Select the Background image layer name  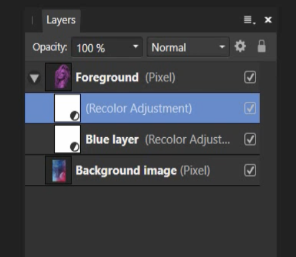126,171
